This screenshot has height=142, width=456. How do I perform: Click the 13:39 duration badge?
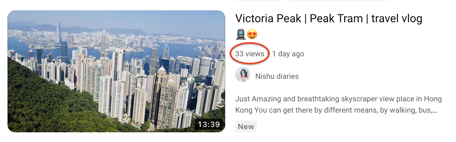tap(209, 124)
